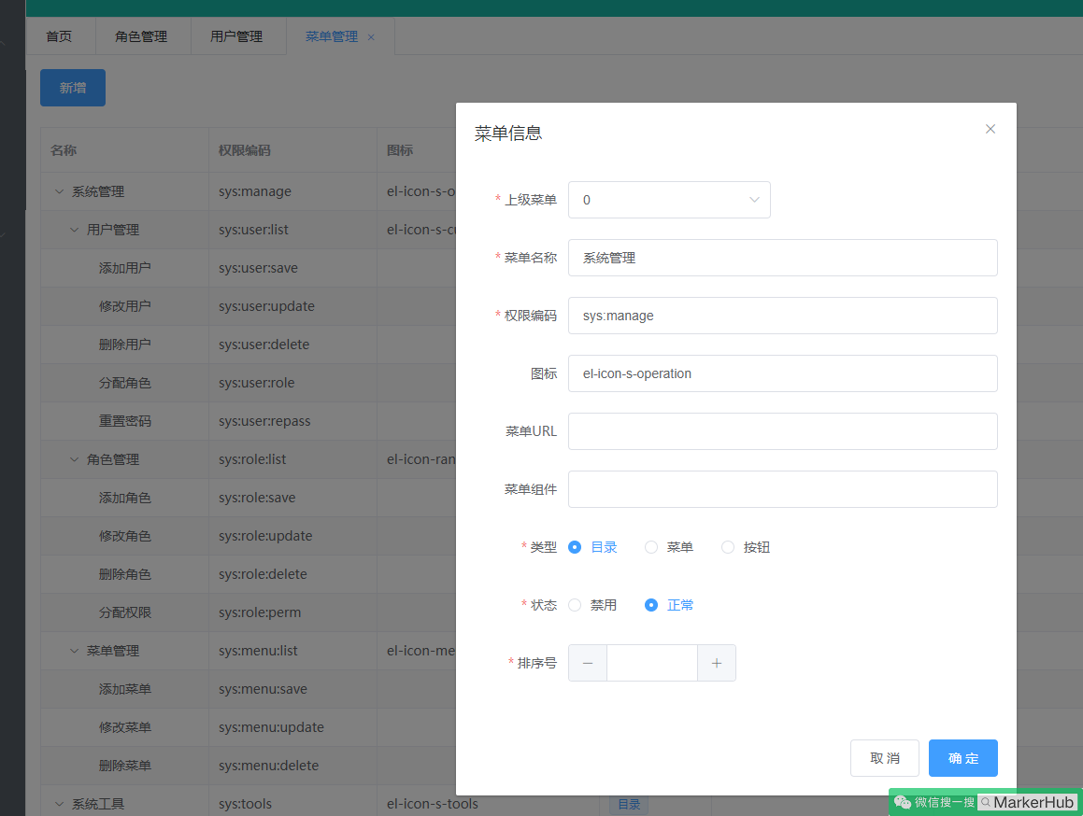This screenshot has height=816, width=1083.
Task: Set status to 禁用 via radio button
Action: pos(574,605)
